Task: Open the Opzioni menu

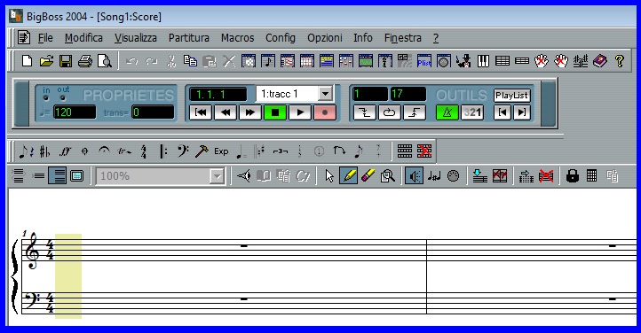Action: pyautogui.click(x=325, y=38)
